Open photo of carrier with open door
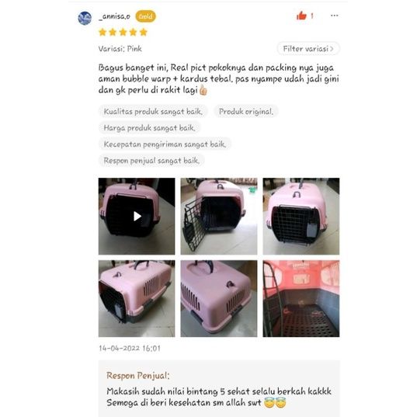Viewport: 417px width, 417px height. pyautogui.click(x=219, y=216)
